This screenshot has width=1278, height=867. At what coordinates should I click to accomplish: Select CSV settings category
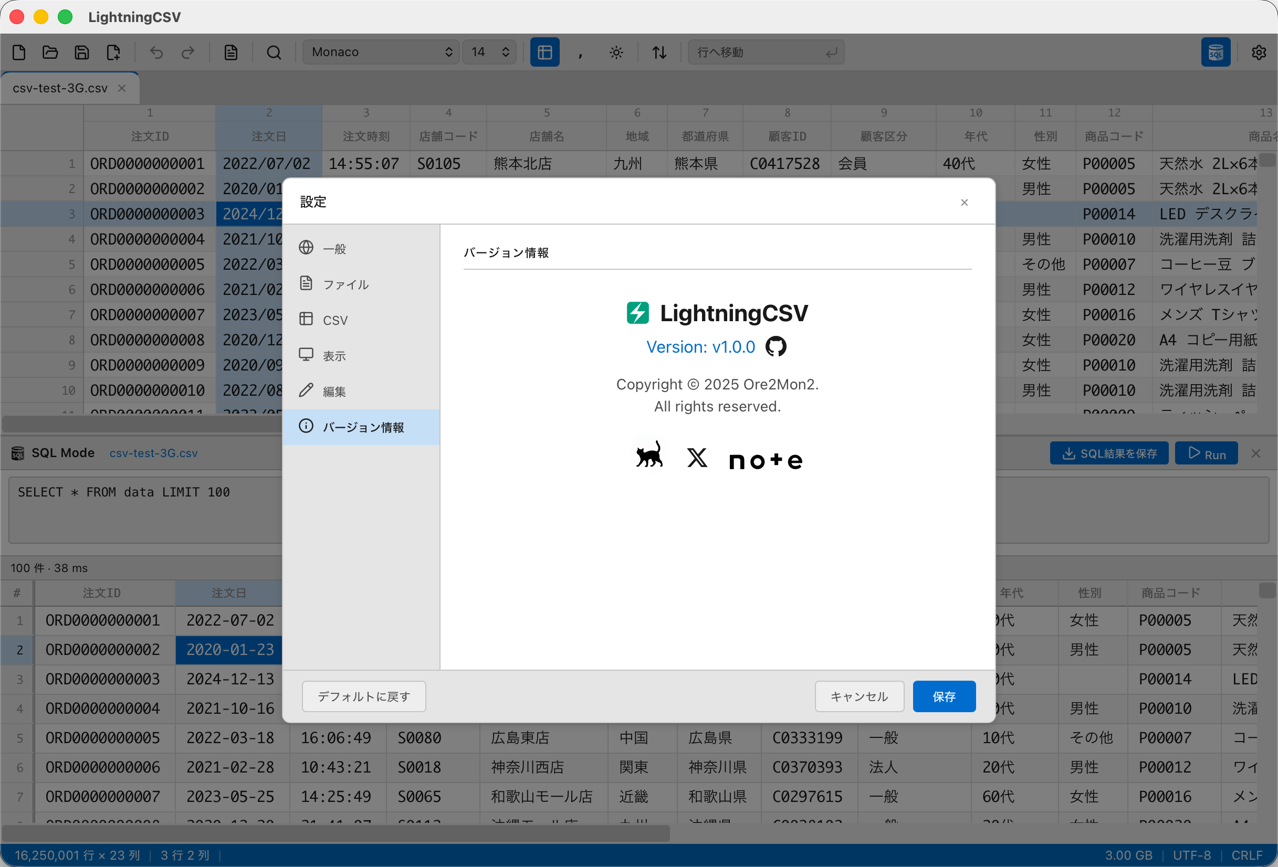361,320
